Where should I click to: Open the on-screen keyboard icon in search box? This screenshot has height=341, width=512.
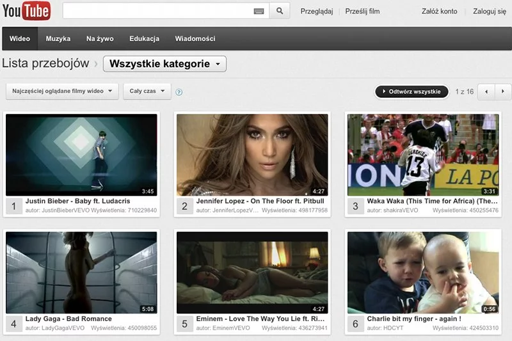tap(259, 12)
